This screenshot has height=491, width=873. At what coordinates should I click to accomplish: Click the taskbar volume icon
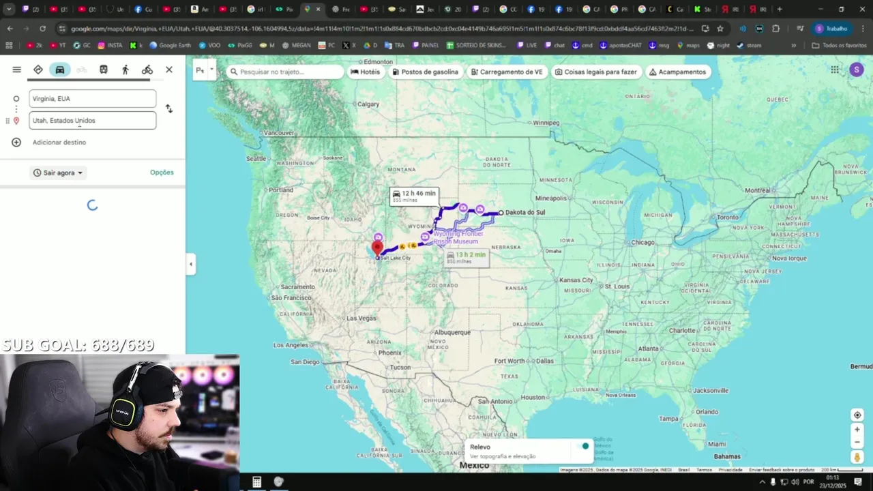pyautogui.click(x=795, y=482)
